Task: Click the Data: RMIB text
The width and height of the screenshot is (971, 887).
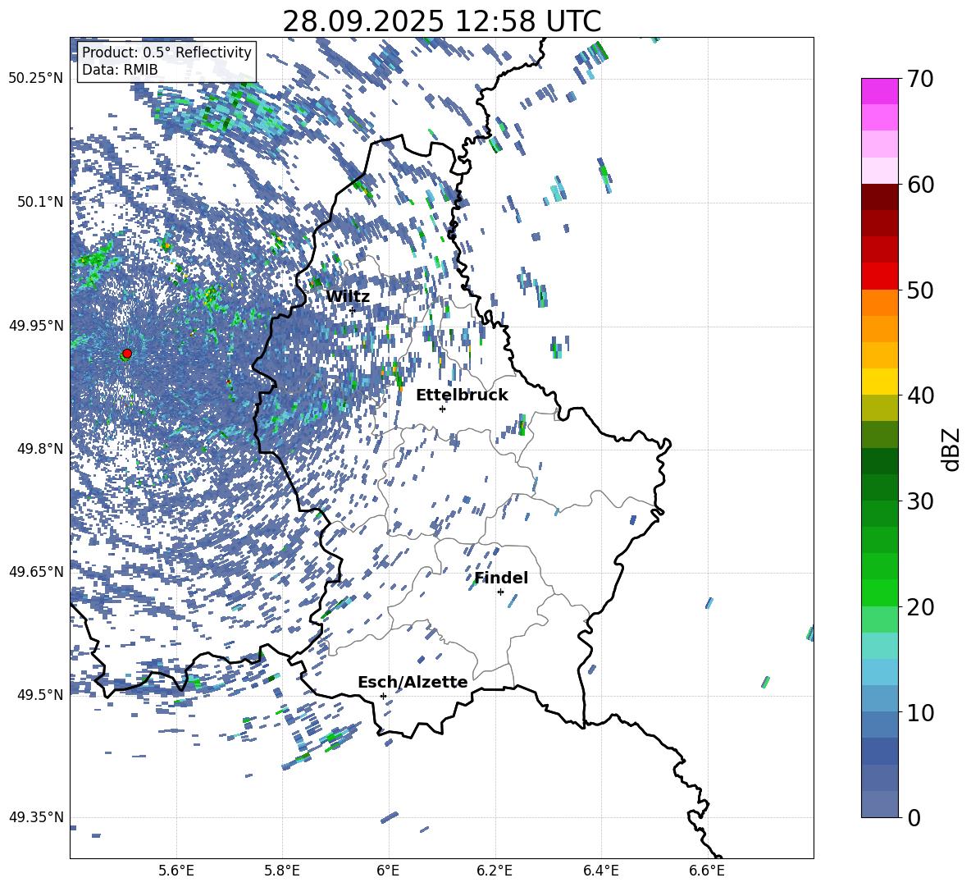Action: (x=120, y=70)
